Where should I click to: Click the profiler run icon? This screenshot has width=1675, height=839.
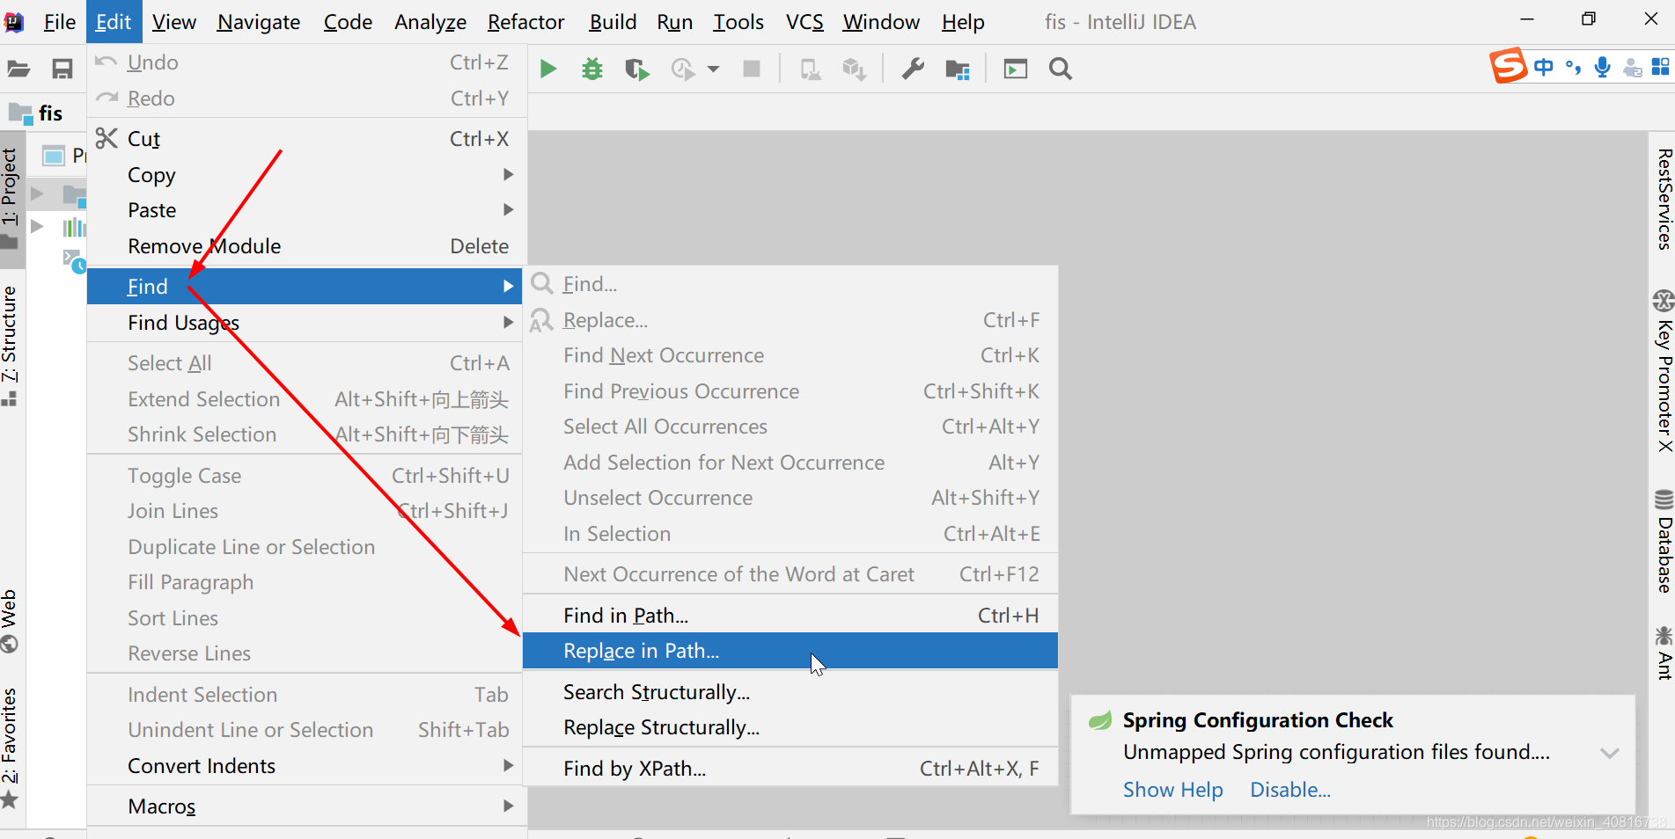[x=683, y=69]
